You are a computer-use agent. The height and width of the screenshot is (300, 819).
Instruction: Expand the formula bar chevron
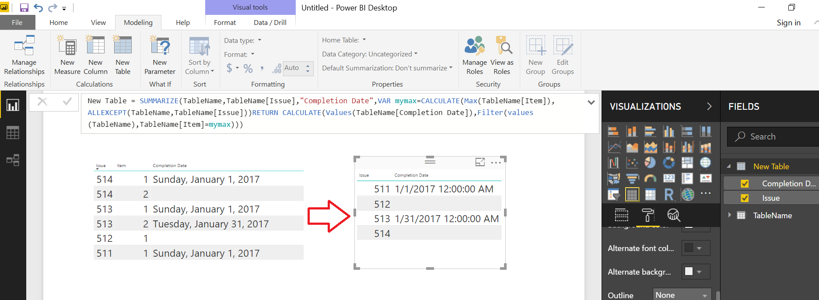pos(591,102)
